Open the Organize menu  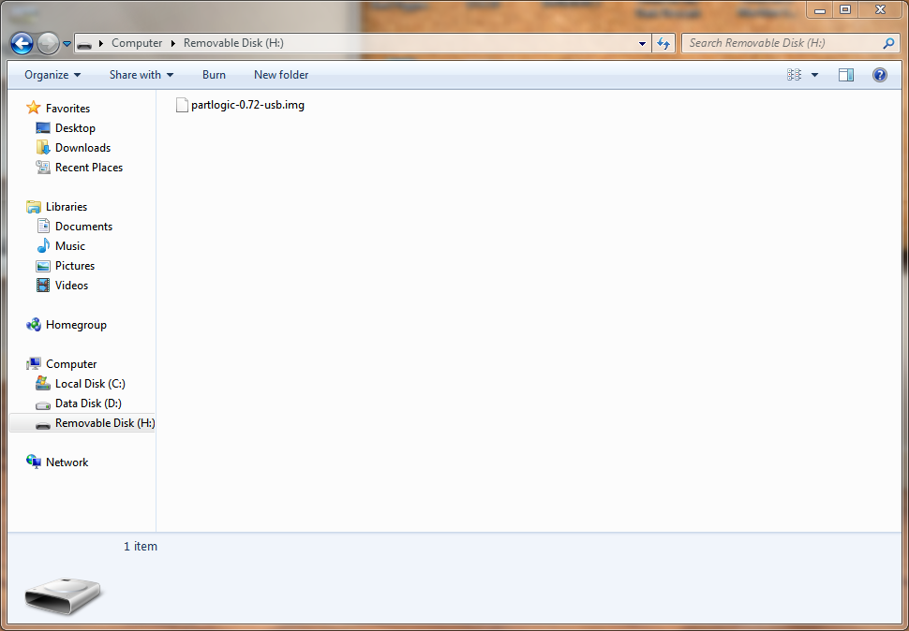tap(52, 75)
